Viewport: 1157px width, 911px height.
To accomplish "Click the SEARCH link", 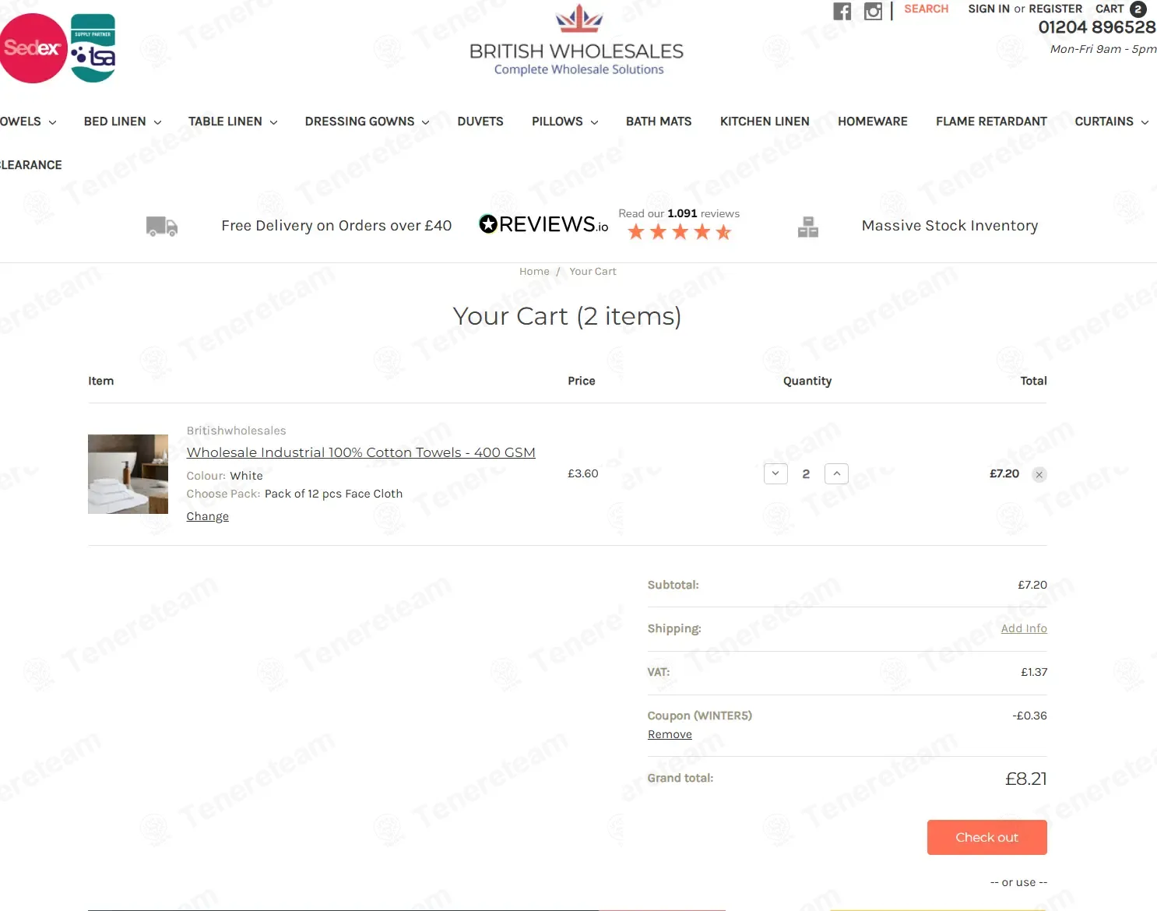I will click(926, 9).
